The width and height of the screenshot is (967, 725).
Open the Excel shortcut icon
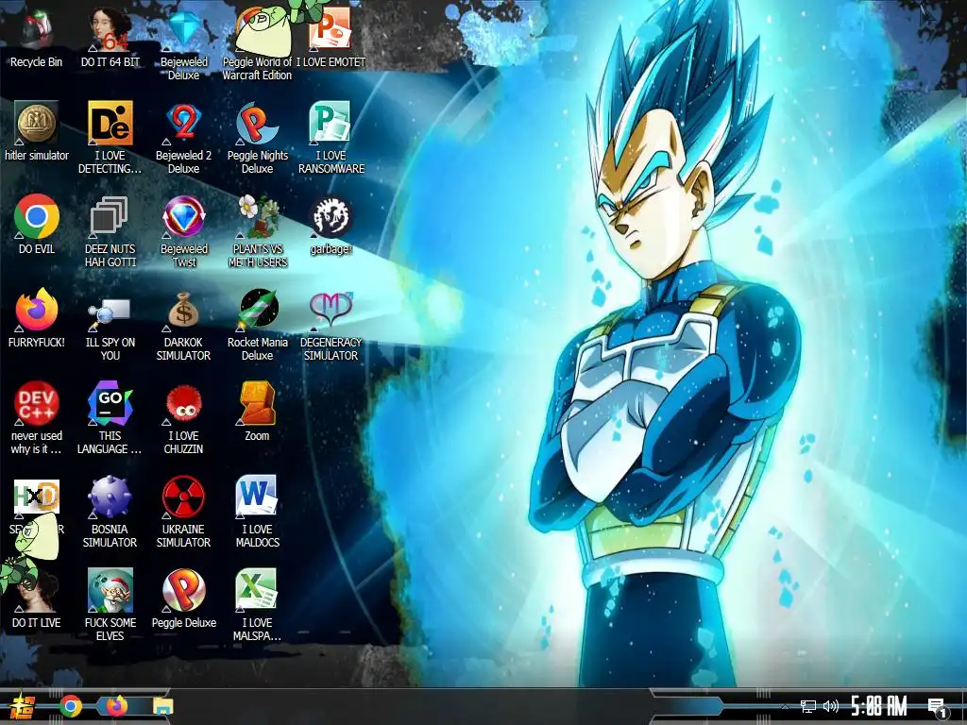point(257,589)
